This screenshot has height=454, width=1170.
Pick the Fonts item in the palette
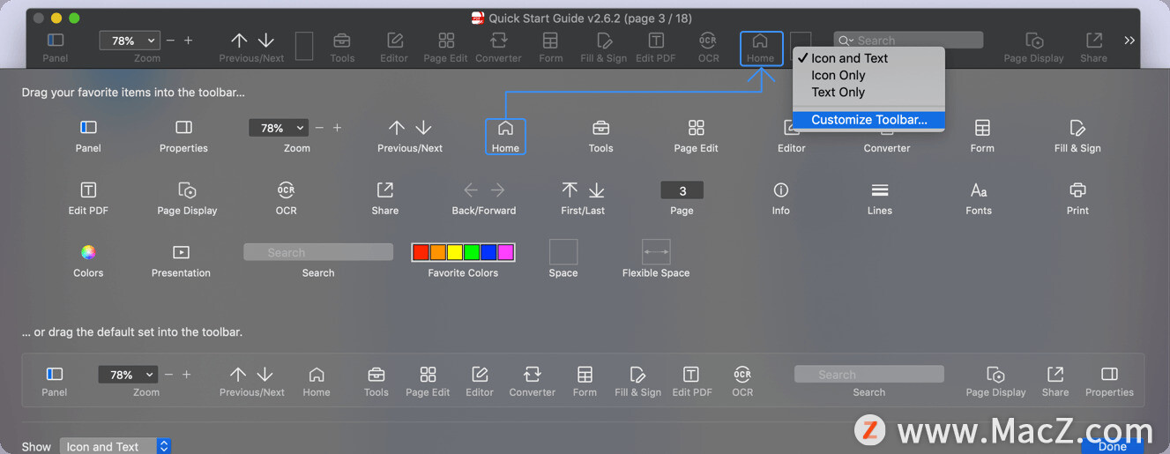pyautogui.click(x=979, y=198)
